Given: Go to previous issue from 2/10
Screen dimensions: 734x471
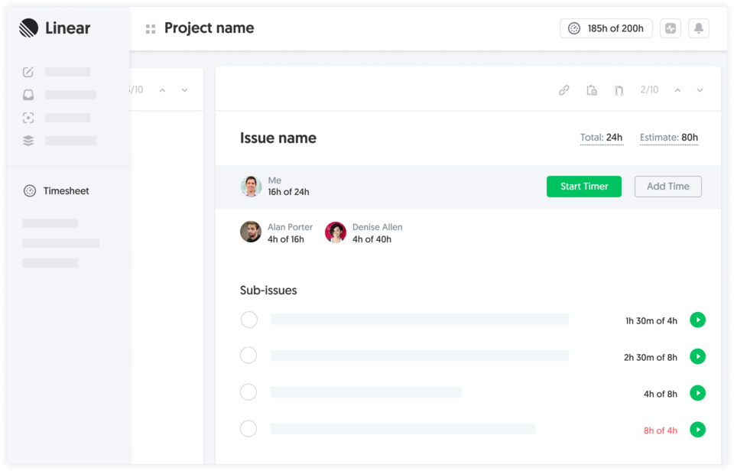Looking at the screenshot, I should [677, 90].
